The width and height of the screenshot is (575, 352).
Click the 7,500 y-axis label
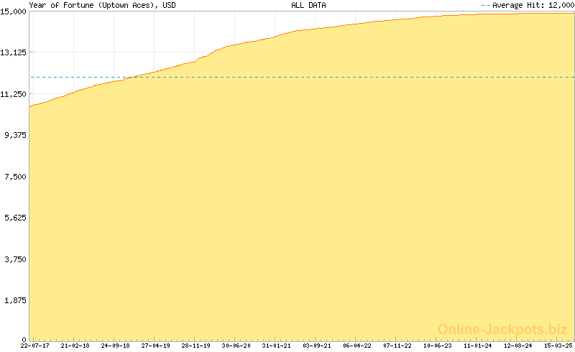(x=15, y=176)
